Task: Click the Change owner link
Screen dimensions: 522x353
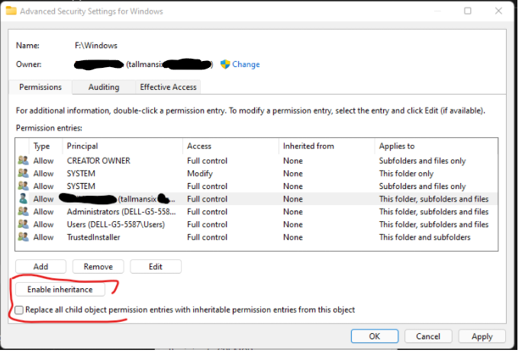Action: tap(246, 65)
